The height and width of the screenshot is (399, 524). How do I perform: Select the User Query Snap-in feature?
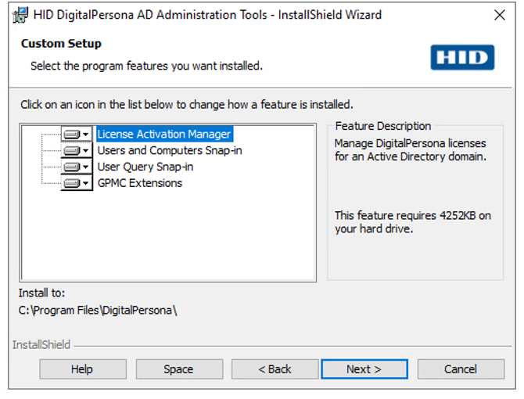pos(145,167)
